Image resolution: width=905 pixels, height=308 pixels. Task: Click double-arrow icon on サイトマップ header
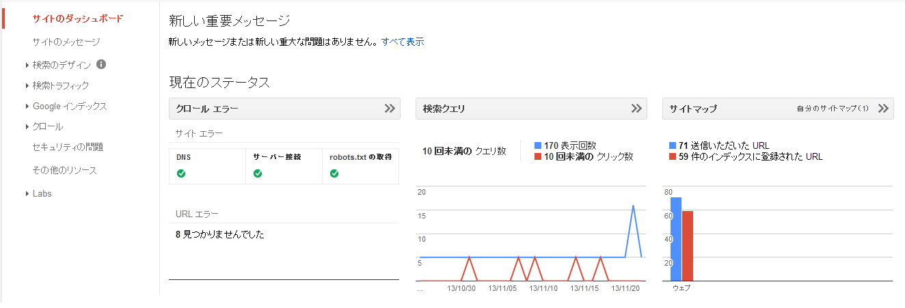pos(883,109)
